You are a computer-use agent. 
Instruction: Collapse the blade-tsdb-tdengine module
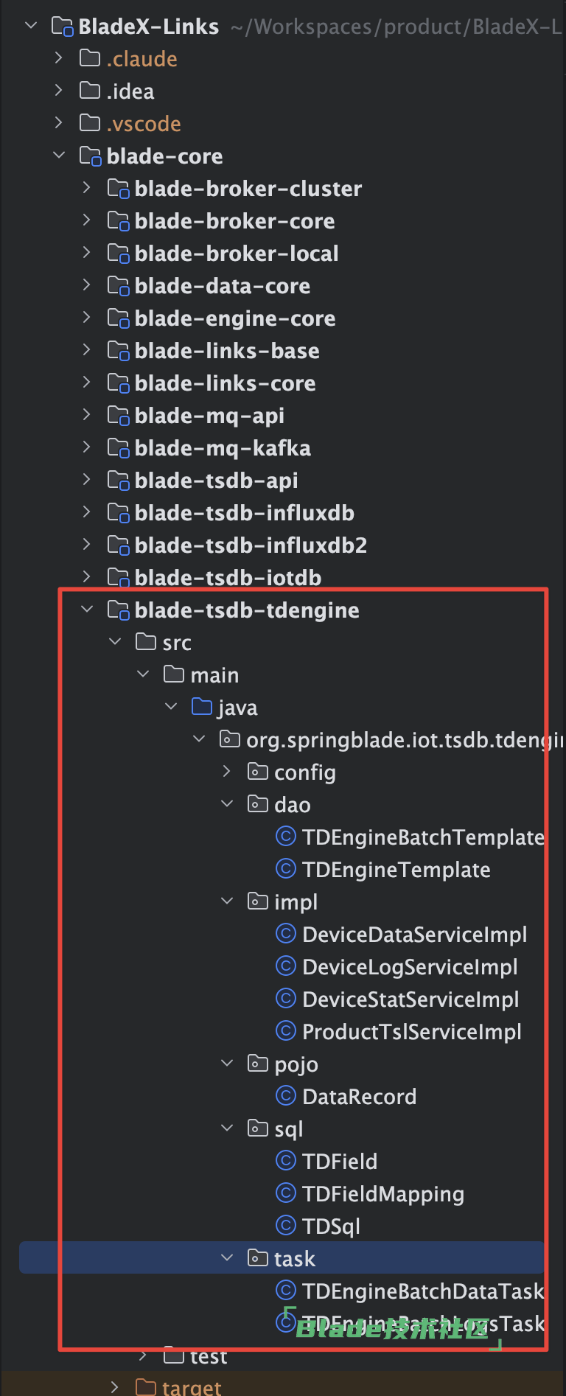coord(87,610)
